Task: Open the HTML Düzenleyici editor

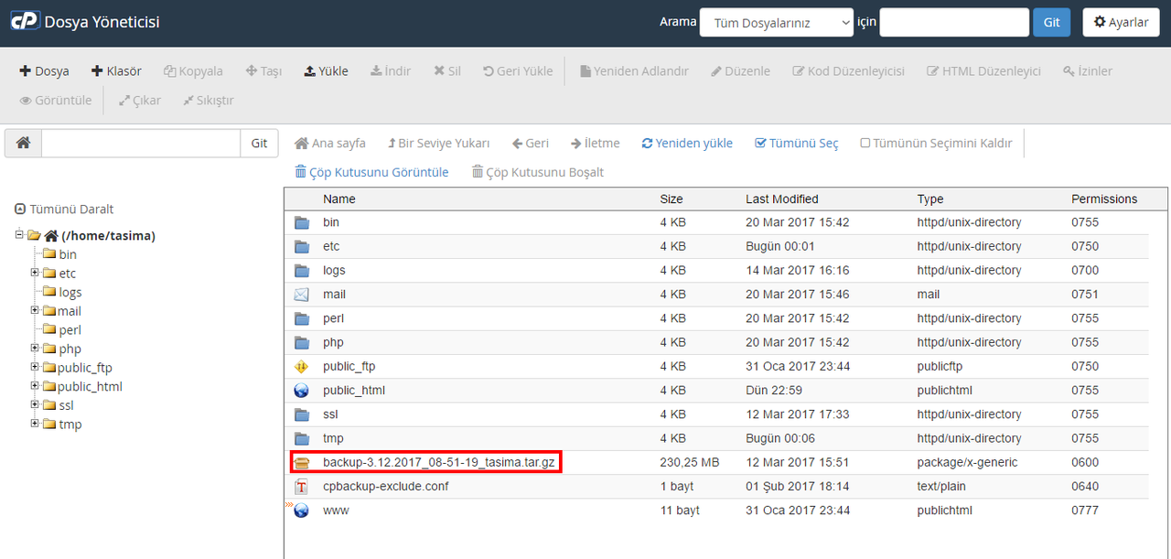Action: 983,70
